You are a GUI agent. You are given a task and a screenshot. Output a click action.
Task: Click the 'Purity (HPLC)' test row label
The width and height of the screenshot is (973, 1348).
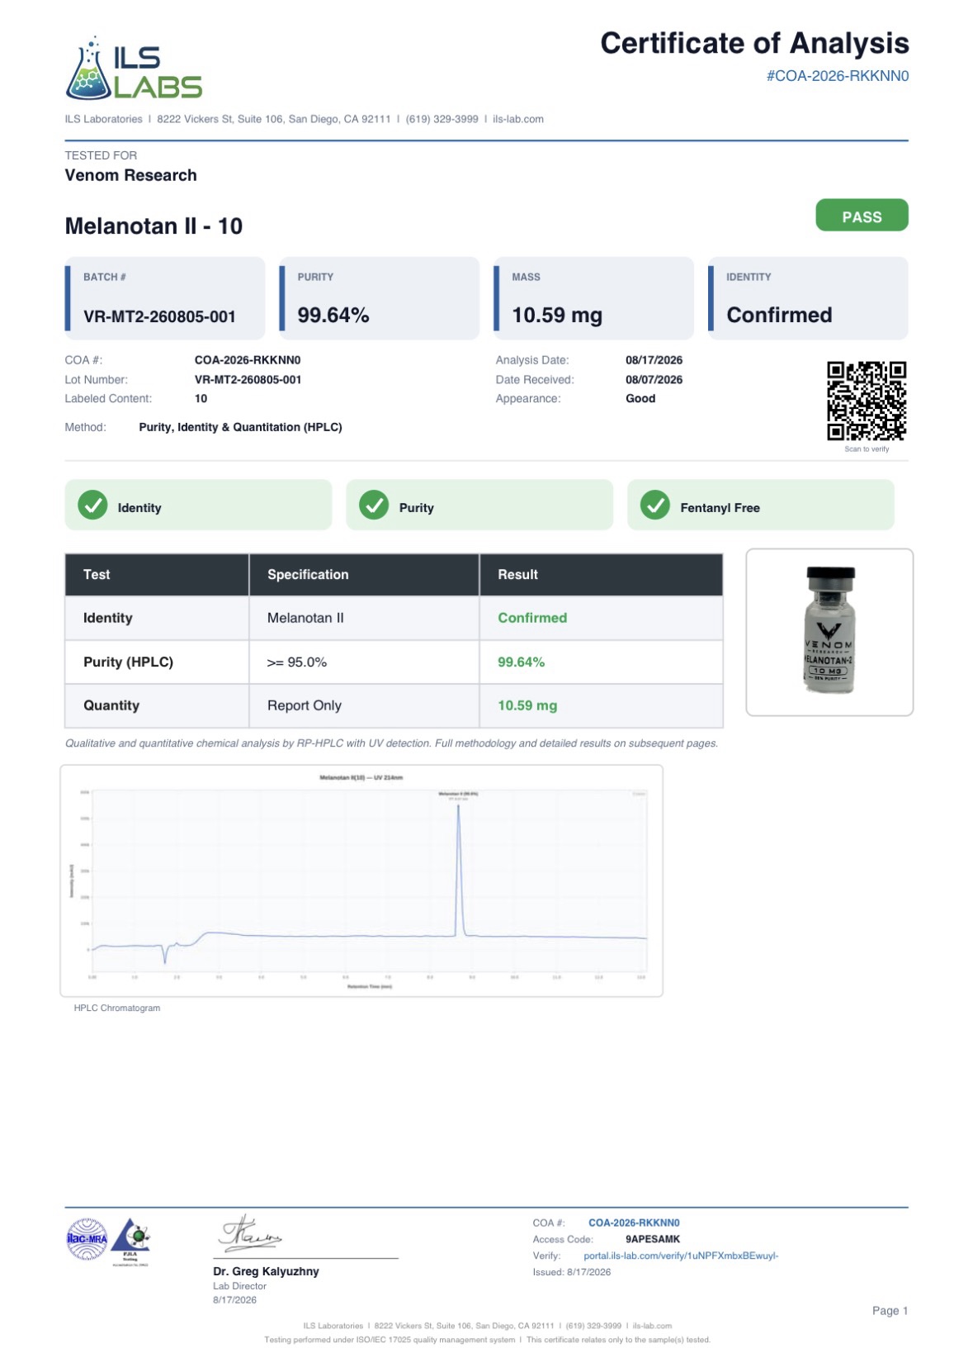pos(128,662)
